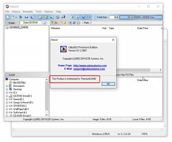Expand the CD/DVD Drive(D:) node

(x=7, y=96)
